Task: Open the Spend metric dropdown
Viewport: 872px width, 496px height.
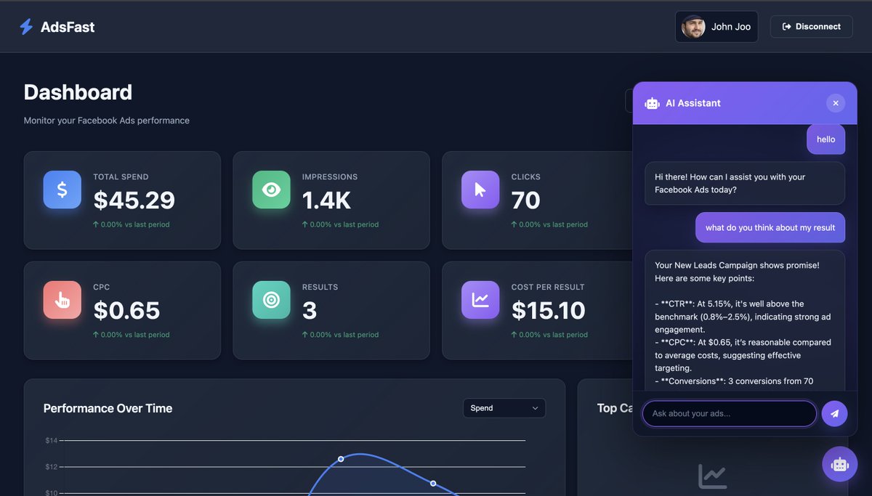Action: (x=504, y=408)
